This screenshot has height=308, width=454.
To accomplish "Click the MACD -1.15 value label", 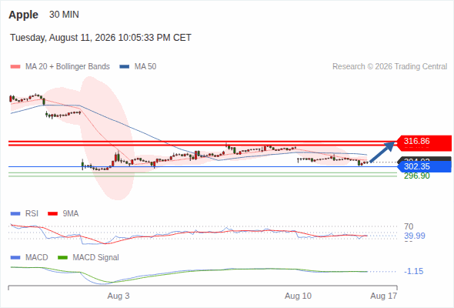I will click(413, 271).
